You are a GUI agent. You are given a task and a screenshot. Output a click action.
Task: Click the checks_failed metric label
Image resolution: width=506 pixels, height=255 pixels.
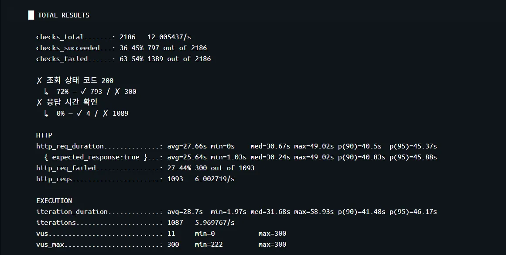coord(62,59)
